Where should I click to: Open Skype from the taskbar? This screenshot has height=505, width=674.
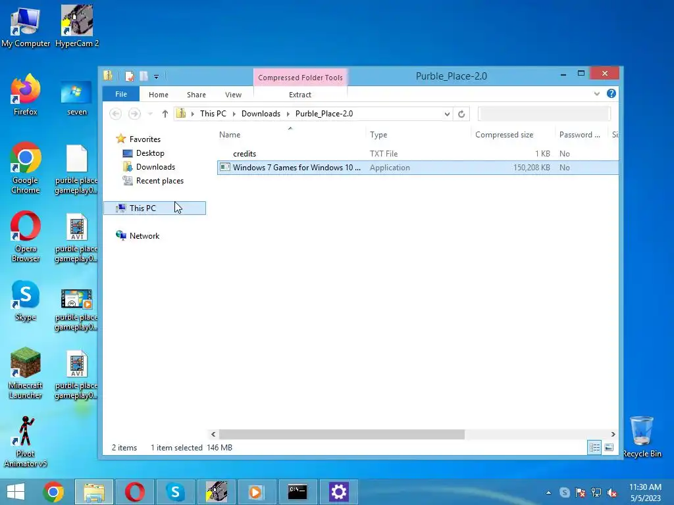pyautogui.click(x=175, y=492)
